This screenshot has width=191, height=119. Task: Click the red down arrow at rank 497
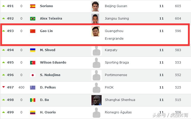4,87
